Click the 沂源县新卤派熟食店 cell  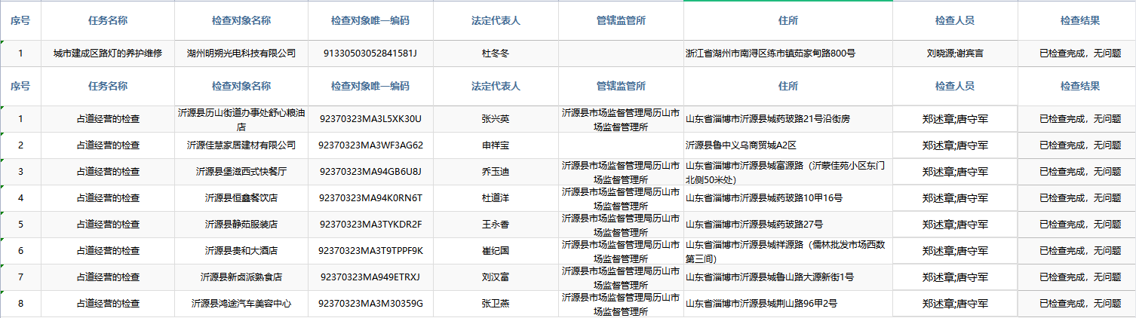click(241, 277)
